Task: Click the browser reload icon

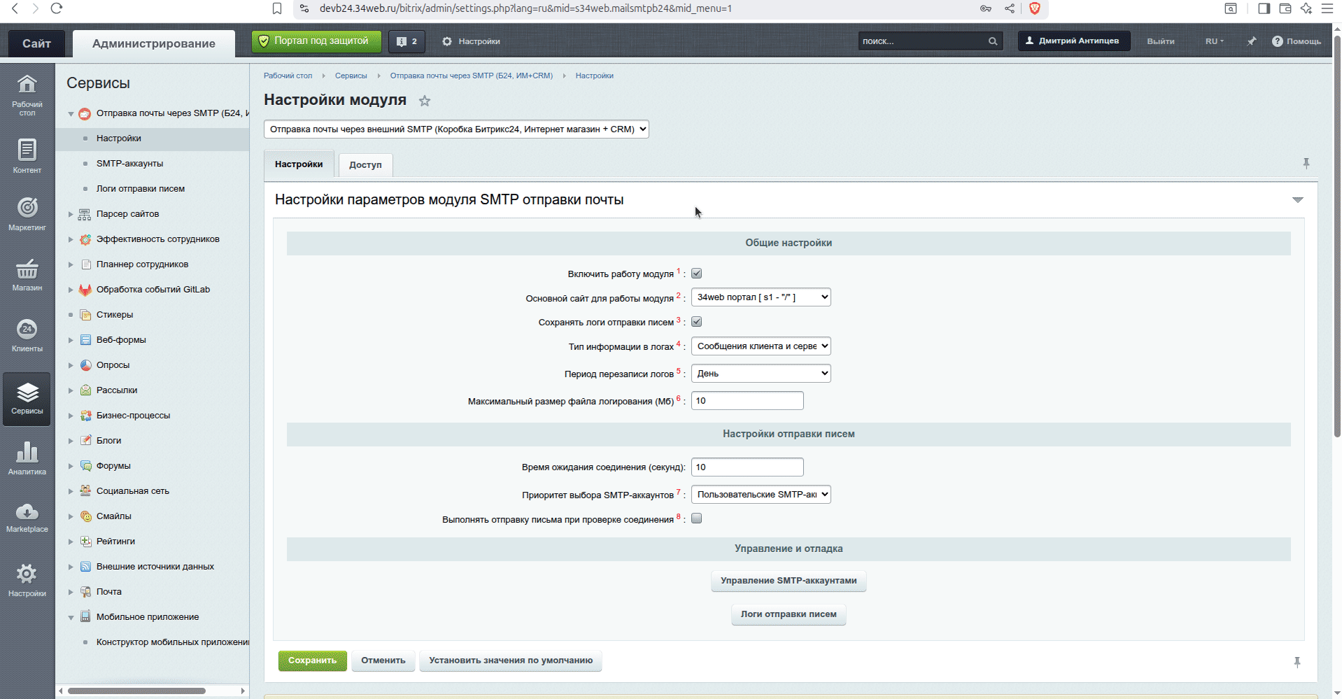Action: coord(57,8)
